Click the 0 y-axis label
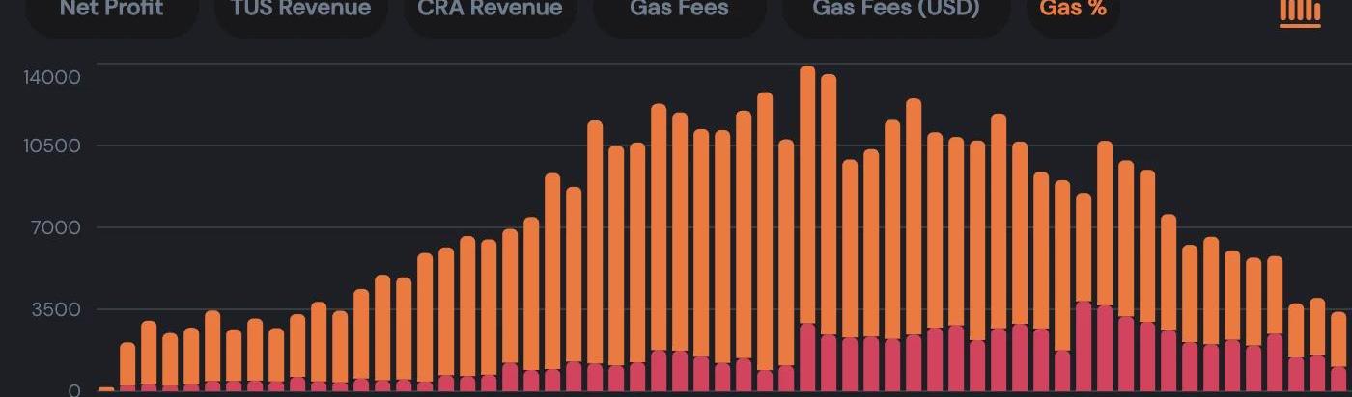The width and height of the screenshot is (1352, 397). click(x=74, y=390)
